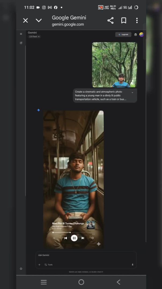
Task: Click the plus icon to add an attachment
Action: [x=39, y=265]
